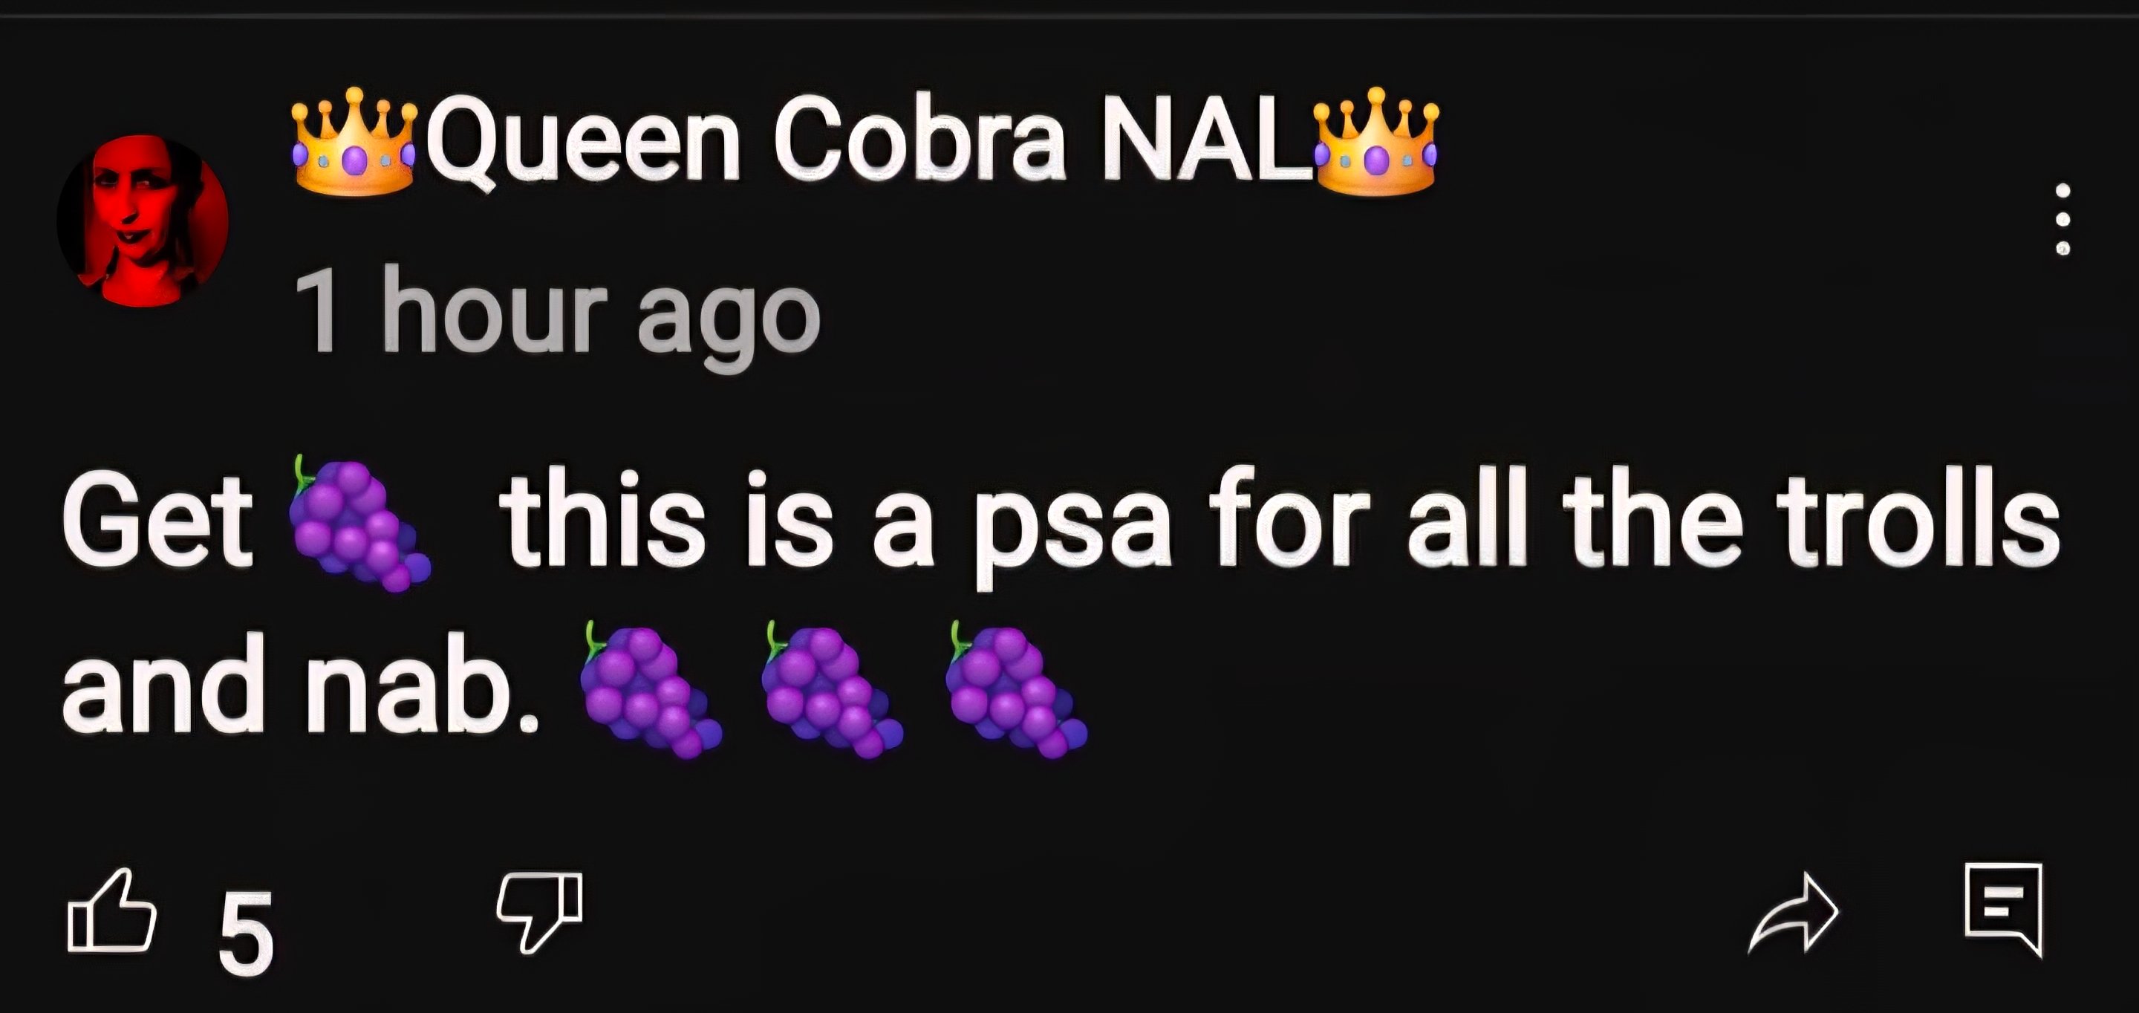Click the middle grapes emoji on second line
Image resolution: width=2139 pixels, height=1013 pixels.
(x=833, y=689)
